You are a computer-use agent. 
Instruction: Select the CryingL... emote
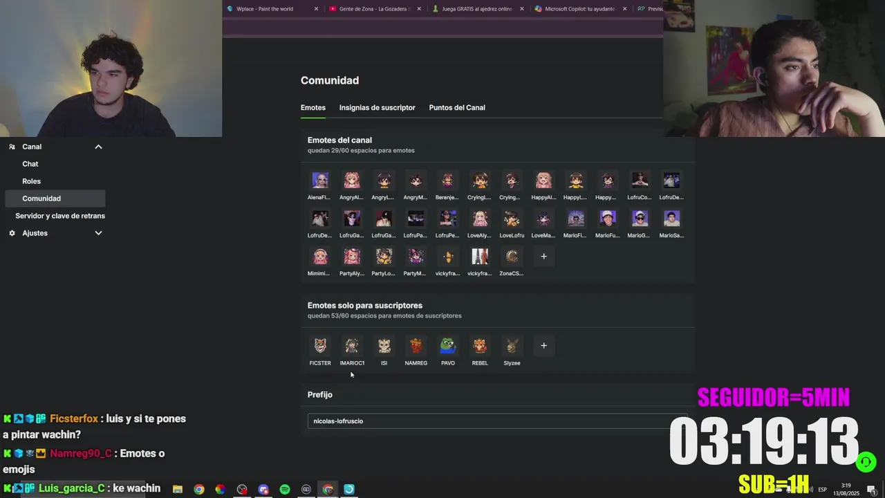click(480, 181)
